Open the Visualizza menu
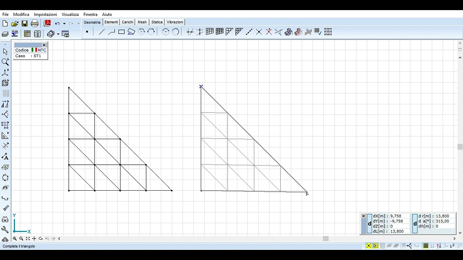 pos(70,14)
